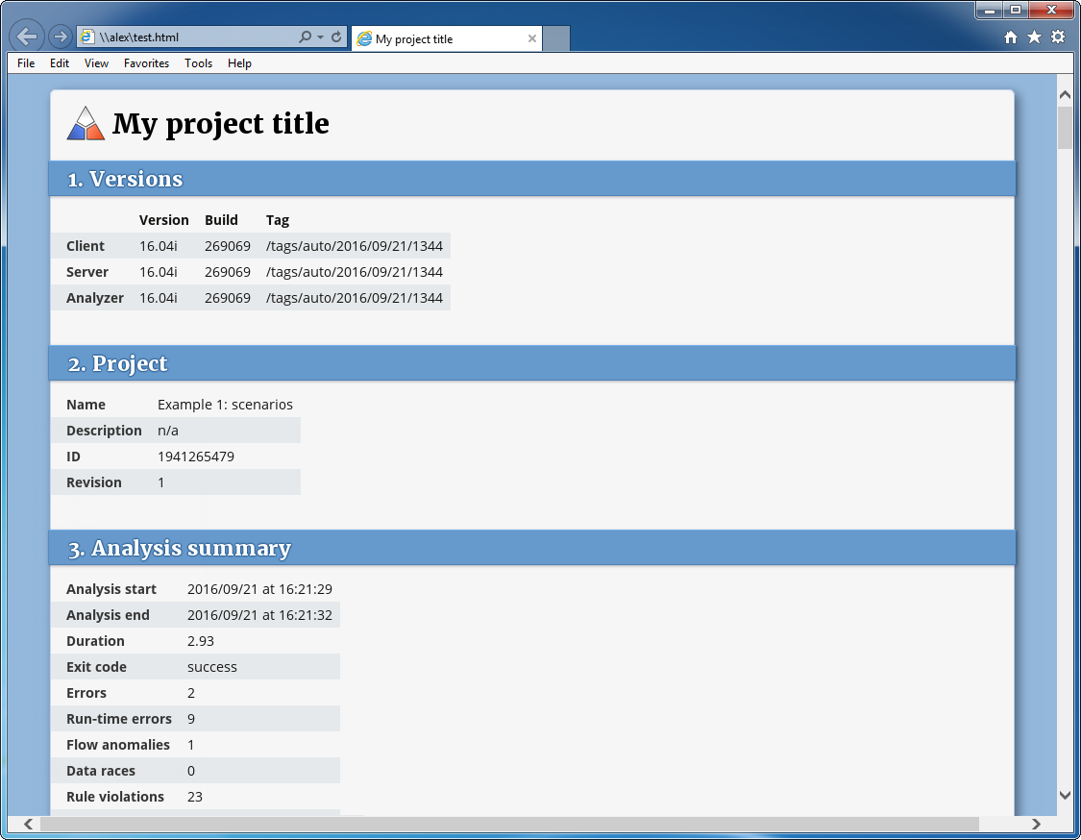Click the Analysis start timestamp
Image resolution: width=1081 pixels, height=840 pixels.
click(259, 590)
